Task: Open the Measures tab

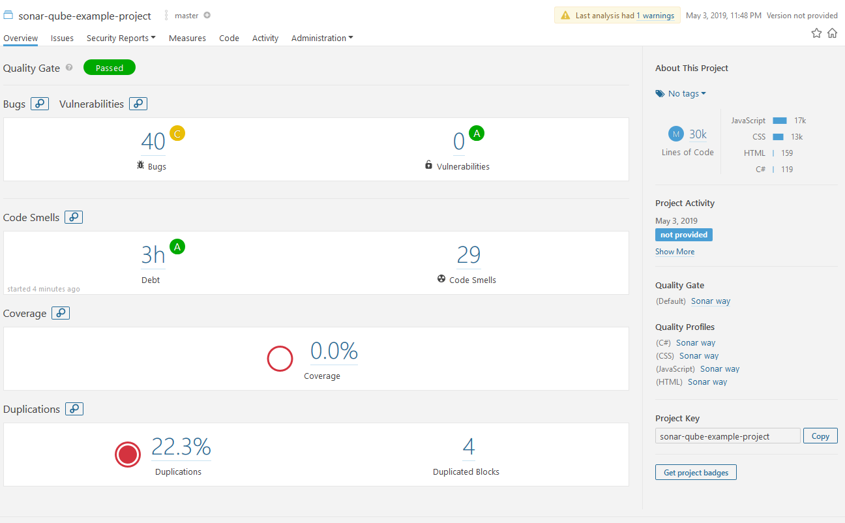Action: tap(187, 38)
